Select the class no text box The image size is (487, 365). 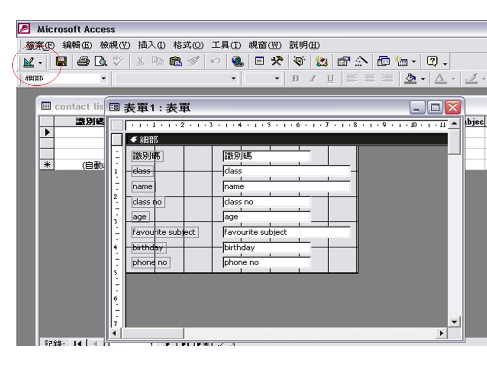pyautogui.click(x=267, y=202)
